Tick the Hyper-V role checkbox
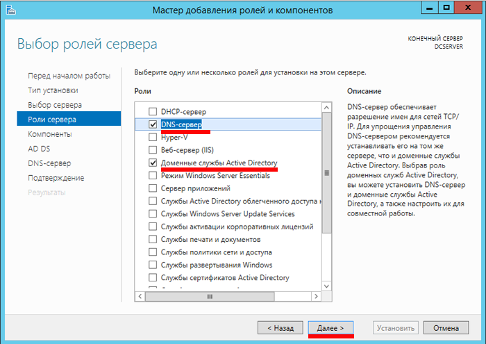The image size is (486, 344). 153,137
